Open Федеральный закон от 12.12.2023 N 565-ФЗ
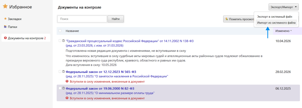 click(101, 72)
